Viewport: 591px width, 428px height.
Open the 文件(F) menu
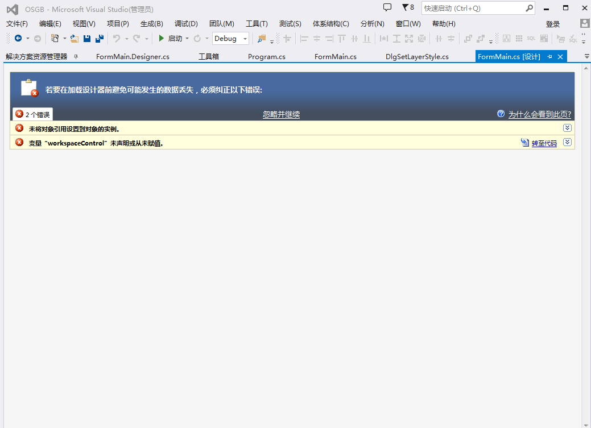pyautogui.click(x=17, y=24)
